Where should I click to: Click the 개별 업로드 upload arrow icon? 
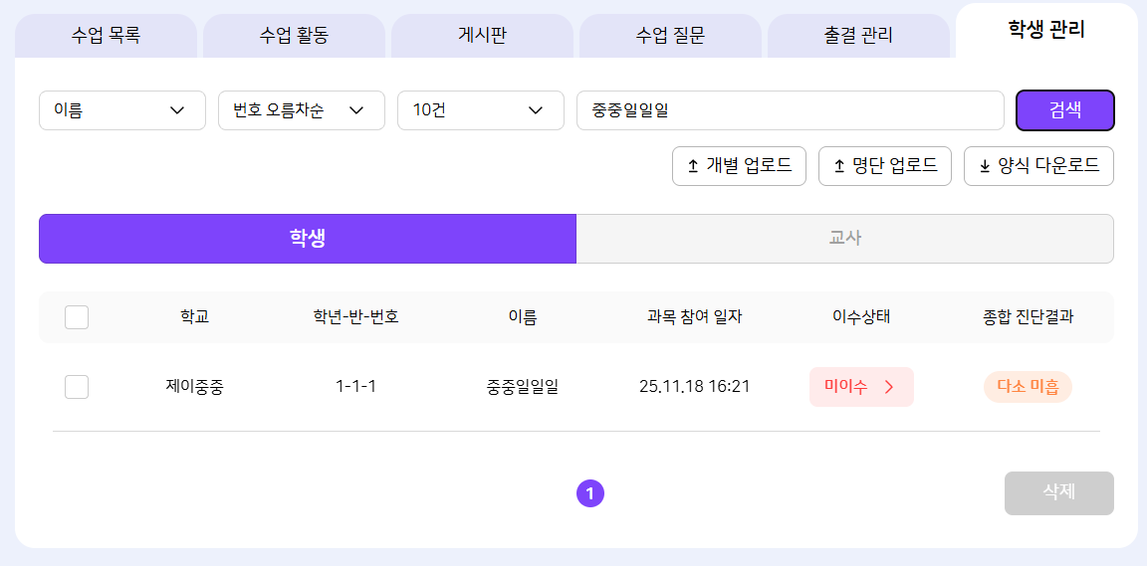coord(693,166)
